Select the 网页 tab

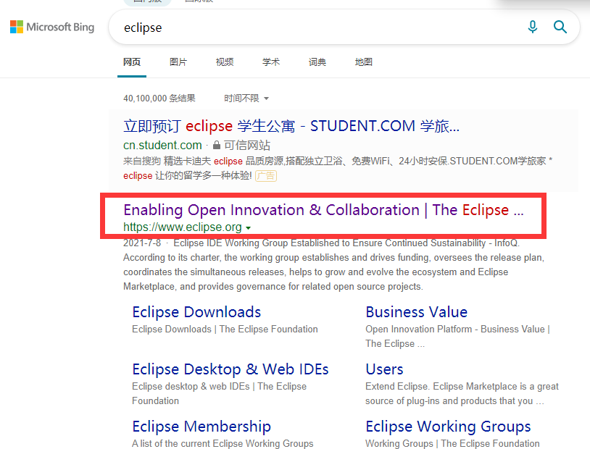click(132, 62)
